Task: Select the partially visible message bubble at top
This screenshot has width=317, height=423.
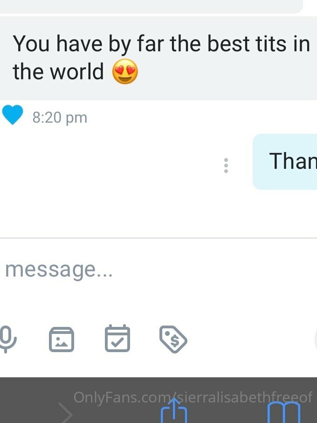Action: click(151, 7)
